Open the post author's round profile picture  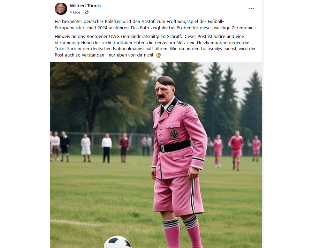coord(61,9)
